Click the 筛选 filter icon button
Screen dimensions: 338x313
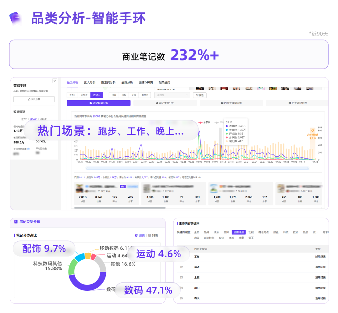(x=200, y=95)
